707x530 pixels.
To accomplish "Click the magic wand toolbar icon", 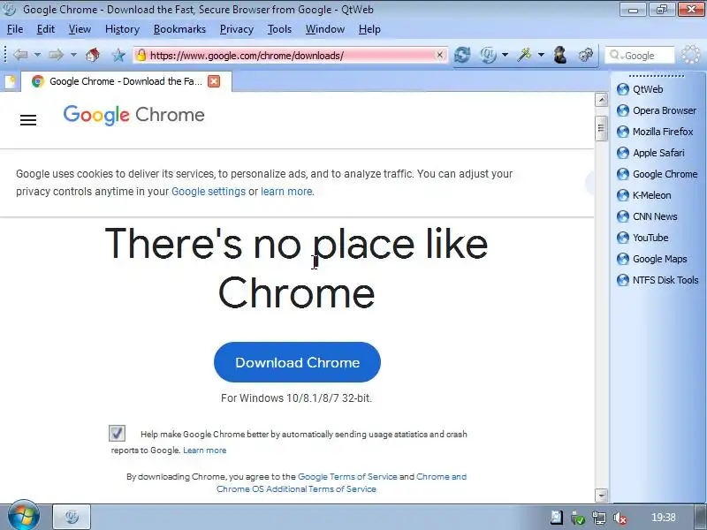I will click(x=524, y=55).
